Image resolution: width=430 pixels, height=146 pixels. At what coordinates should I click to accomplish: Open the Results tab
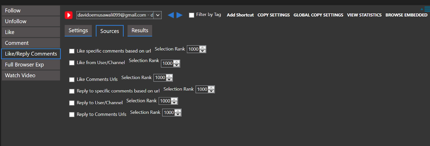[140, 30]
